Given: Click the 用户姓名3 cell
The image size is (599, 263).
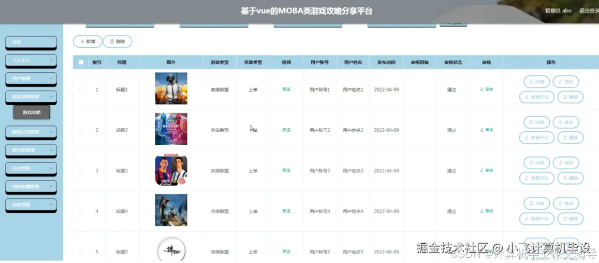Looking at the screenshot, I should pos(353,171).
